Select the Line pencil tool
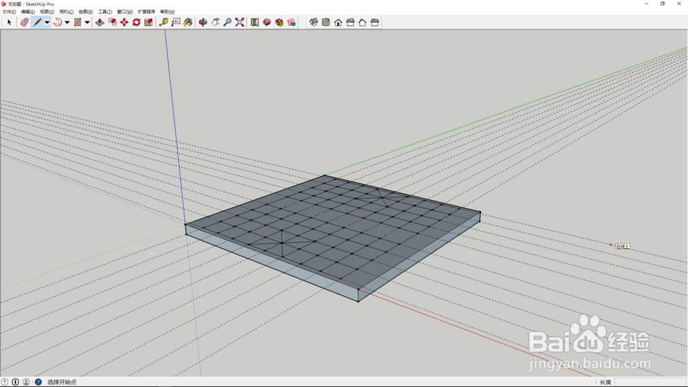Viewport: 688px width, 387px height. 37,23
